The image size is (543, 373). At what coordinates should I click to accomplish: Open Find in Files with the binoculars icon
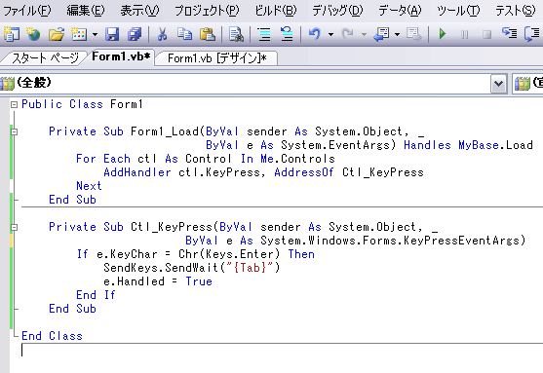236,34
